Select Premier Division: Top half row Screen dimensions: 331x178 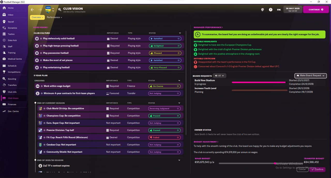click(x=110, y=130)
